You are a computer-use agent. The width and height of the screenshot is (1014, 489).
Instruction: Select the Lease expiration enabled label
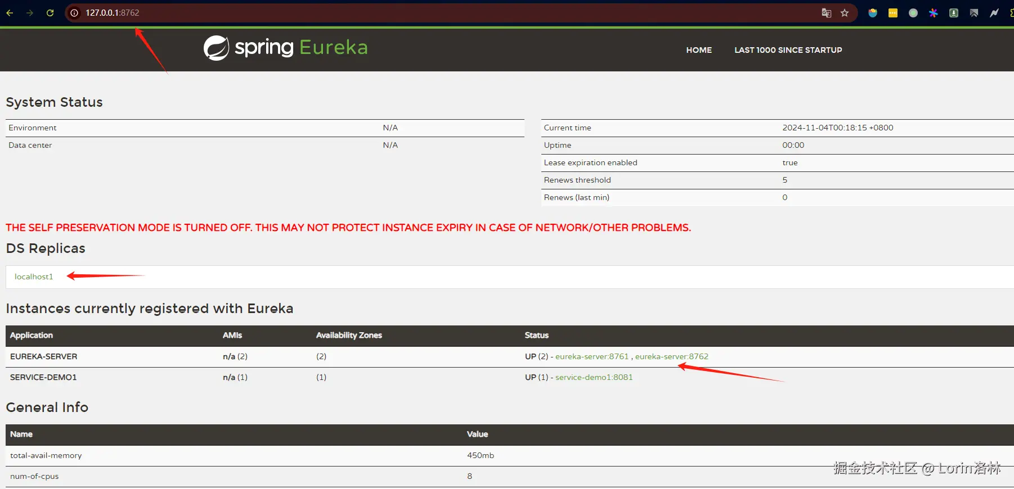pos(590,162)
